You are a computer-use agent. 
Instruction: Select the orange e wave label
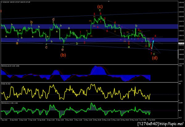[63, 49]
